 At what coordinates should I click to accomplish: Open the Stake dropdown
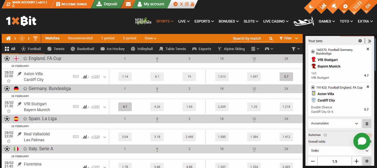click(340, 151)
